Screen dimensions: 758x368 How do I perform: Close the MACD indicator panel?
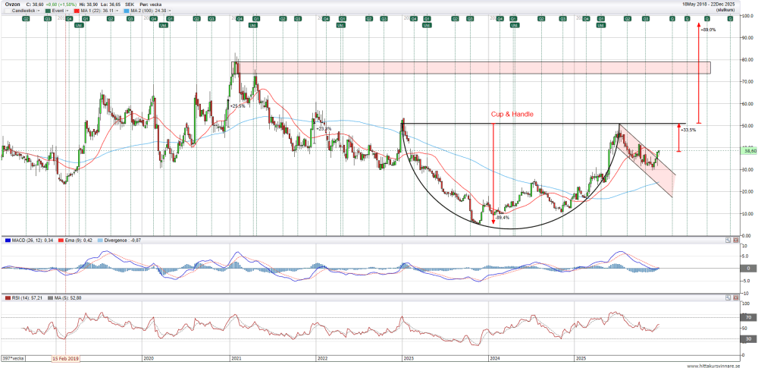pos(736,241)
